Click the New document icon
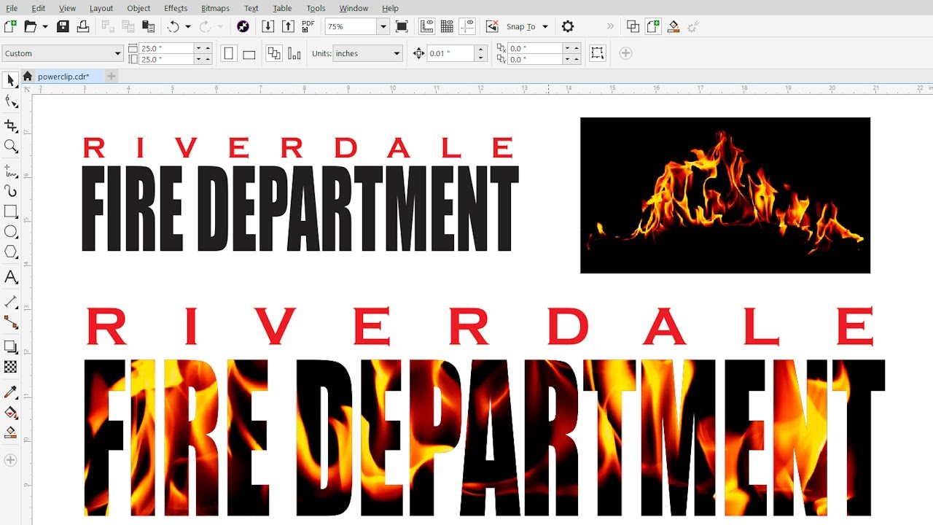 [x=9, y=26]
